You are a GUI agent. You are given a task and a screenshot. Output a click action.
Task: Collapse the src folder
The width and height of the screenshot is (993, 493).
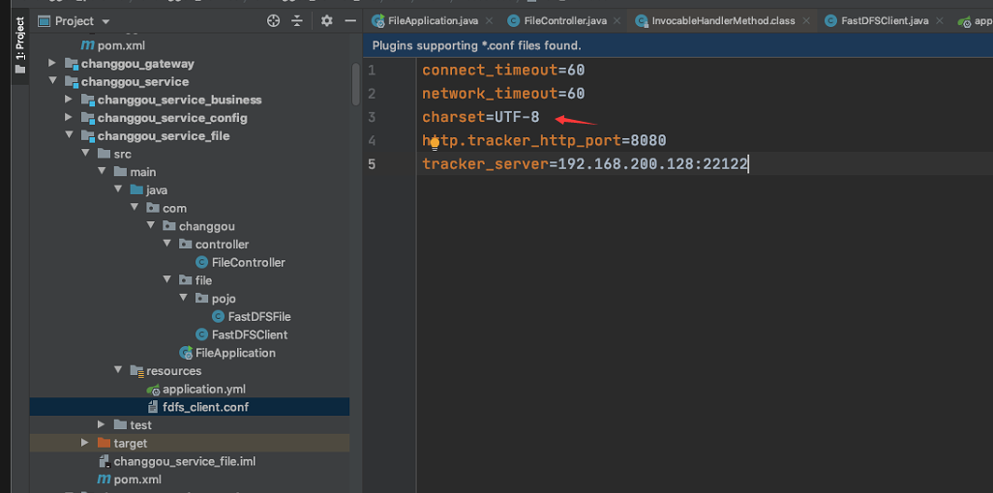pos(85,154)
